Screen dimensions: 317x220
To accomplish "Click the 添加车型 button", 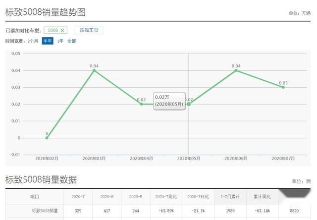I will 89,30.
